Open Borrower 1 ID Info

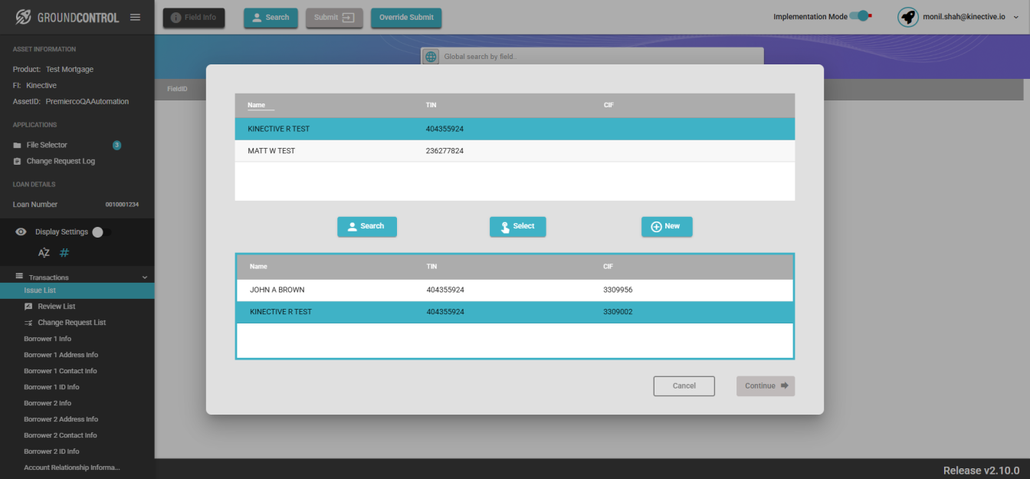[51, 387]
